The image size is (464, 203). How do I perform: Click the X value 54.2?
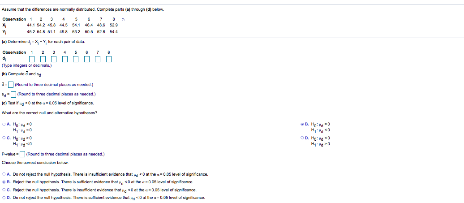click(41, 26)
